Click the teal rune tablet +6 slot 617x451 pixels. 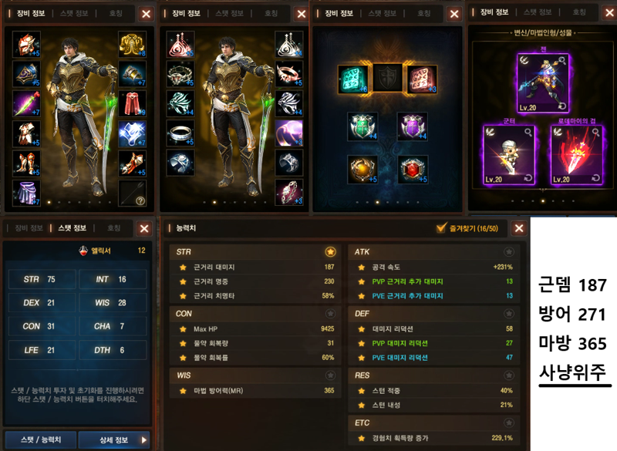pyautogui.click(x=353, y=79)
